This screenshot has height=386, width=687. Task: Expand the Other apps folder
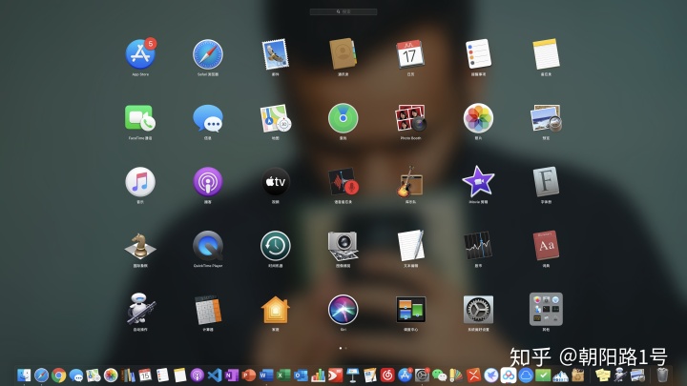[x=546, y=309]
